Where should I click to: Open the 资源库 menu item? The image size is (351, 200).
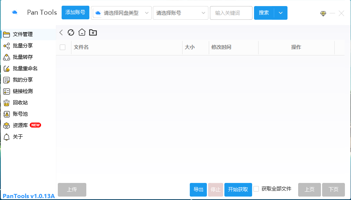pyautogui.click(x=28, y=126)
